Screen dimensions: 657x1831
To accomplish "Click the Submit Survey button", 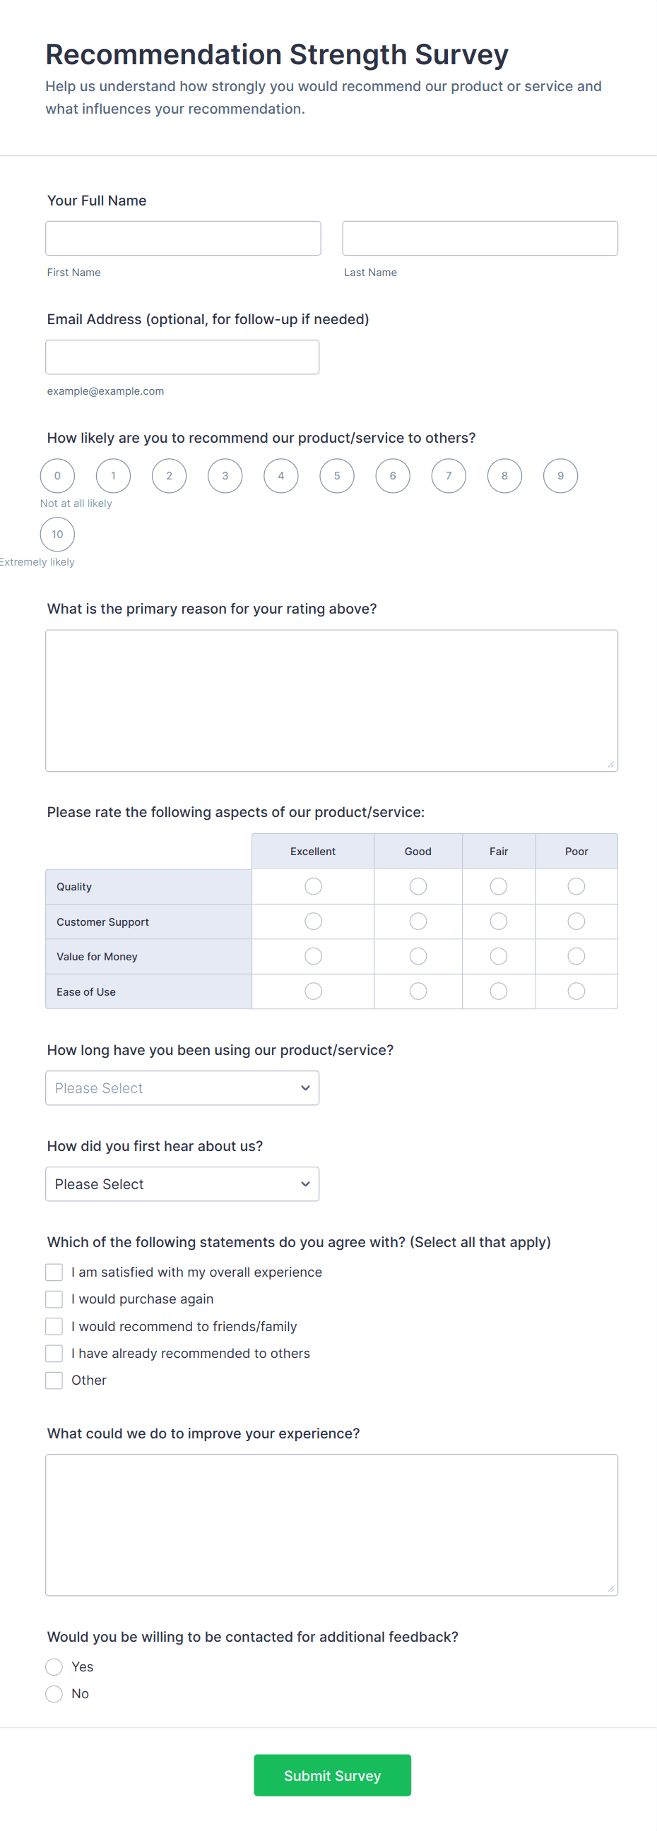I will pos(332,1775).
